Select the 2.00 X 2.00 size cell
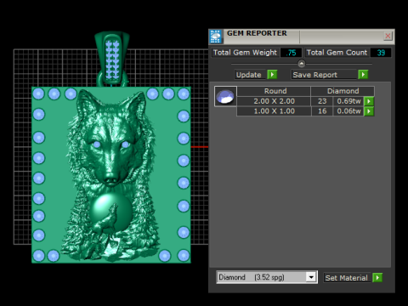 [274, 101]
